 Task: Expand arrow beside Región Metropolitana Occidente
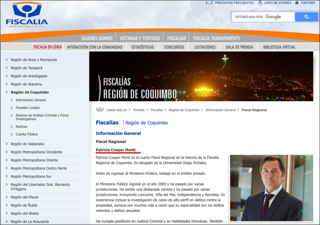(7, 152)
